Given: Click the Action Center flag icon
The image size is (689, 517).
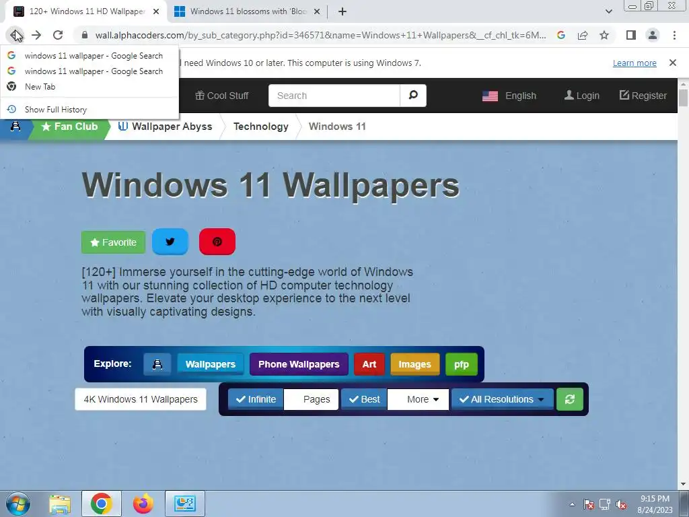Looking at the screenshot, I should 589,504.
